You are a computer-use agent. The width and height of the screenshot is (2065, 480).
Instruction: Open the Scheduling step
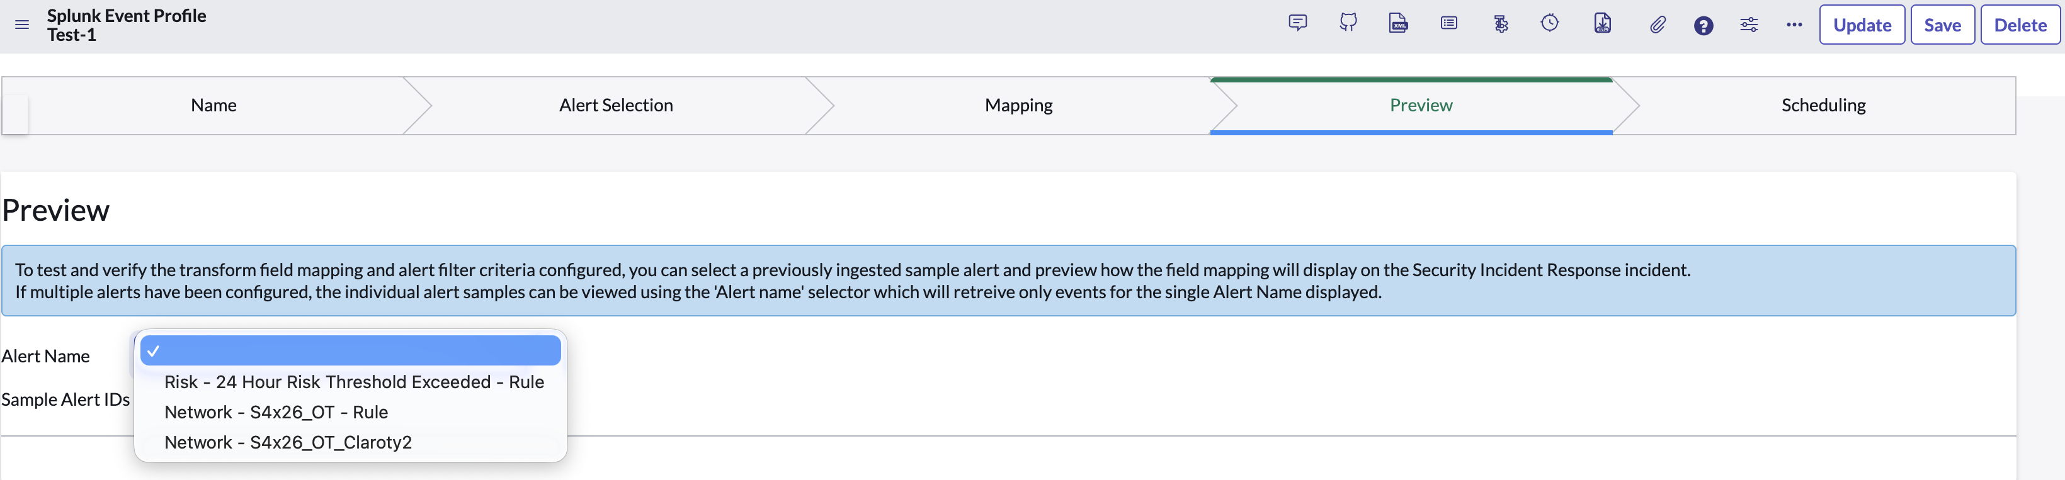point(1823,105)
